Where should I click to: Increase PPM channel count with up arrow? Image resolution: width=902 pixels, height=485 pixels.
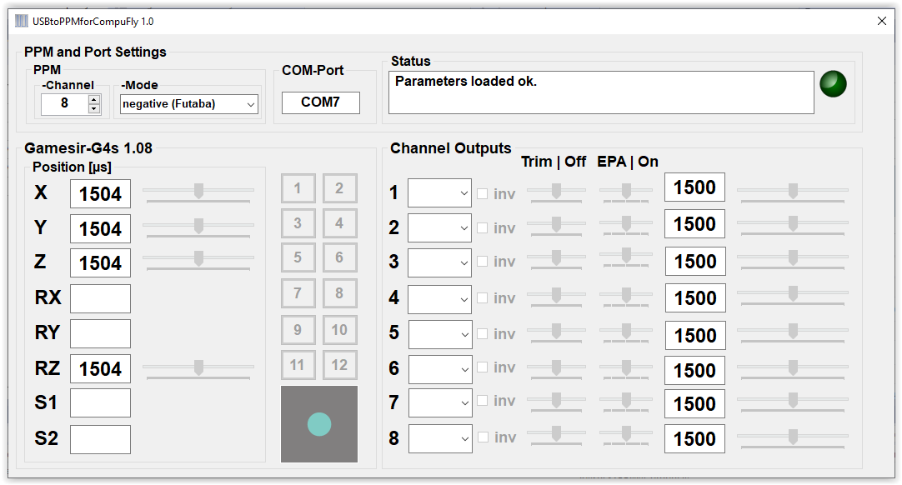click(x=94, y=99)
